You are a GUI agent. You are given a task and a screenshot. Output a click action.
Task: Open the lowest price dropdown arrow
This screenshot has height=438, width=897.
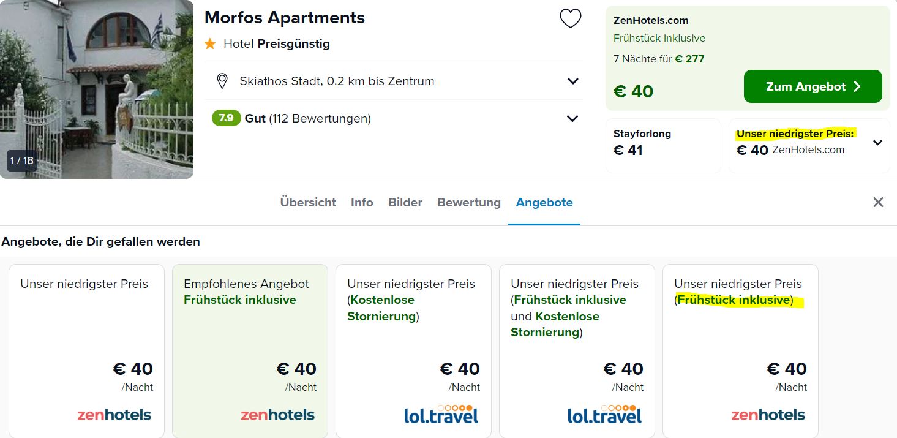(x=877, y=143)
